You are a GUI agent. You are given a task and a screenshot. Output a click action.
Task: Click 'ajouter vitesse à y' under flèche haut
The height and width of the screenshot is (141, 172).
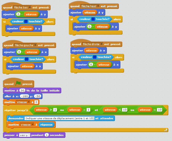pos(87,13)
